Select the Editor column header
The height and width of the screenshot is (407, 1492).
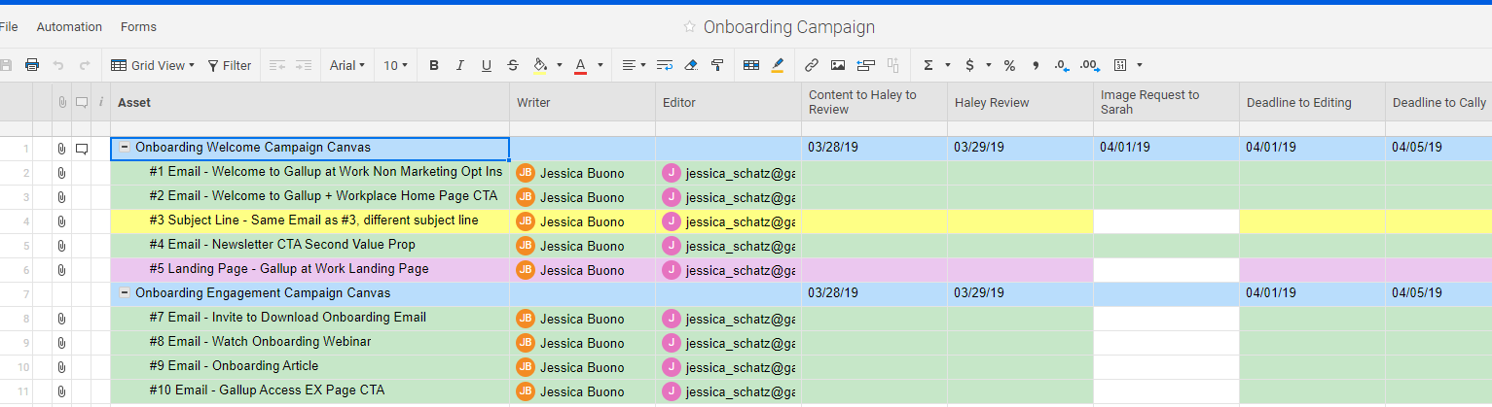coord(728,102)
